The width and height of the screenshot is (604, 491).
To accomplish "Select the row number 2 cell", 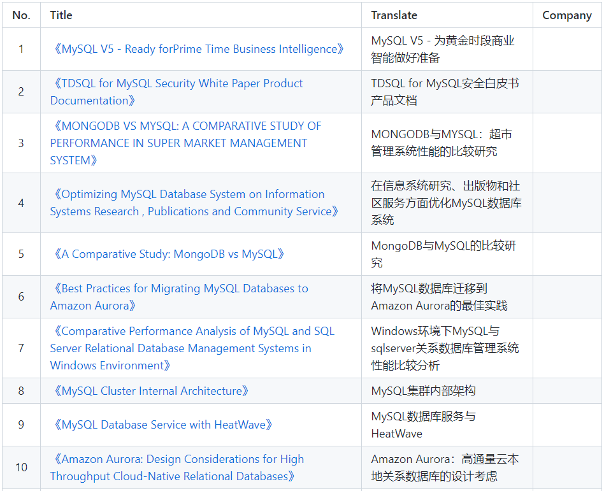I will [x=21, y=92].
